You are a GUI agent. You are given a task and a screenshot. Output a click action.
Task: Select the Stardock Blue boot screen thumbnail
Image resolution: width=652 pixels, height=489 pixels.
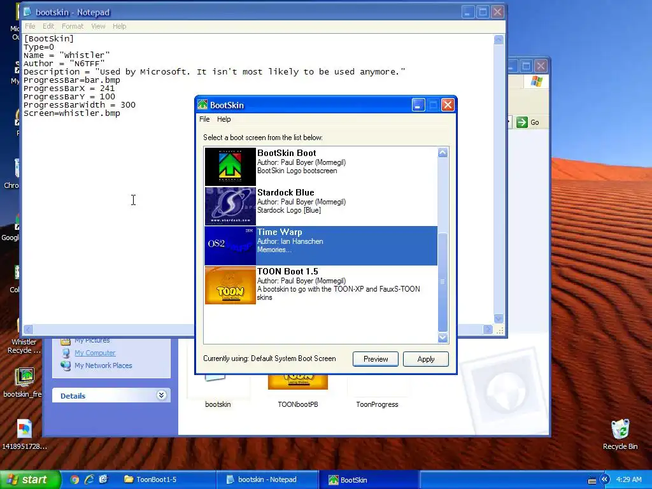pyautogui.click(x=230, y=206)
